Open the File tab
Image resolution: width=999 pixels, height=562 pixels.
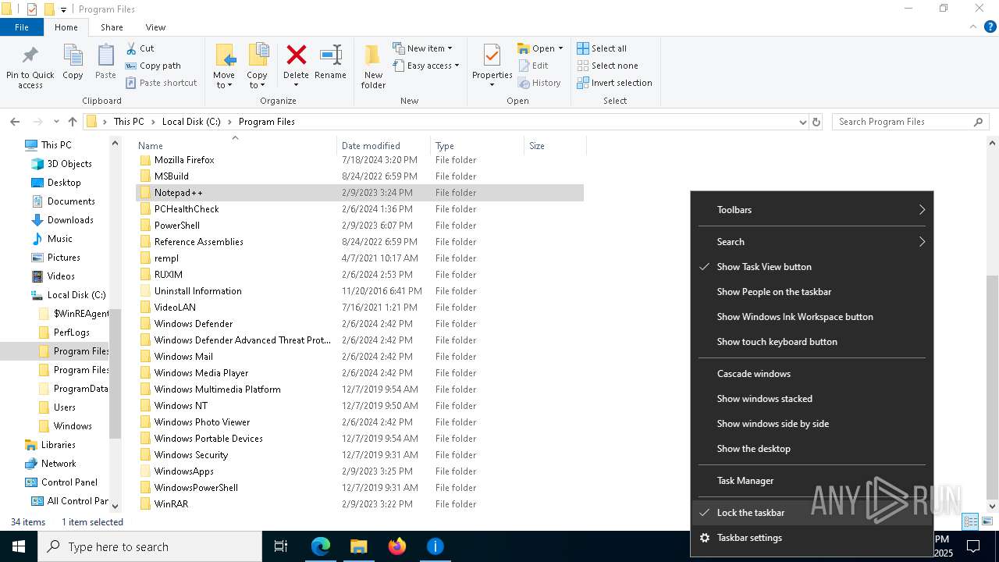22,27
